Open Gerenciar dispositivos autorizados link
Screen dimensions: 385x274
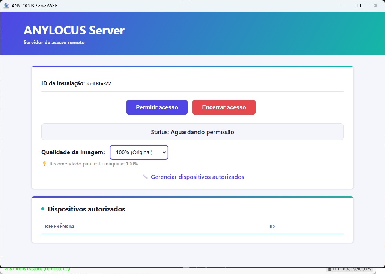197,177
